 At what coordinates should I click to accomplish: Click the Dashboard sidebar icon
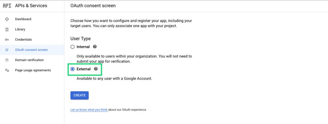pyautogui.click(x=7, y=19)
